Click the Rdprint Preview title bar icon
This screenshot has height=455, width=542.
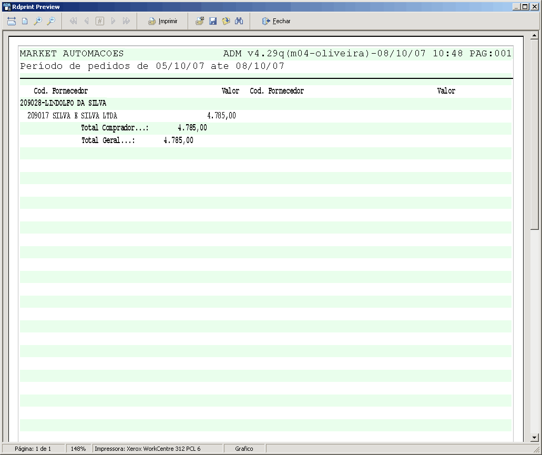coord(7,6)
